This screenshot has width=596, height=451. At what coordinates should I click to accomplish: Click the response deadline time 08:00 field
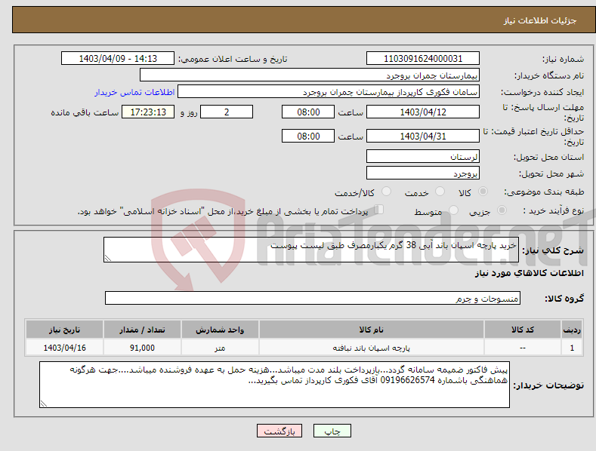tap(308, 112)
